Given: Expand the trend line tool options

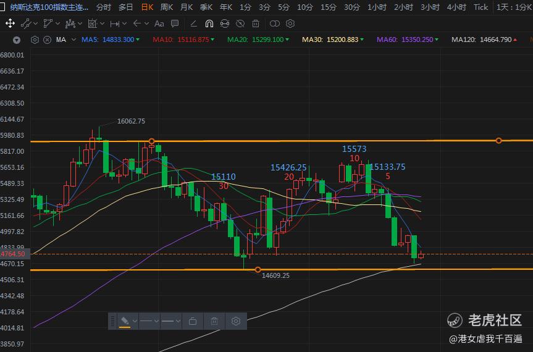Looking at the screenshot, I should 35,23.
